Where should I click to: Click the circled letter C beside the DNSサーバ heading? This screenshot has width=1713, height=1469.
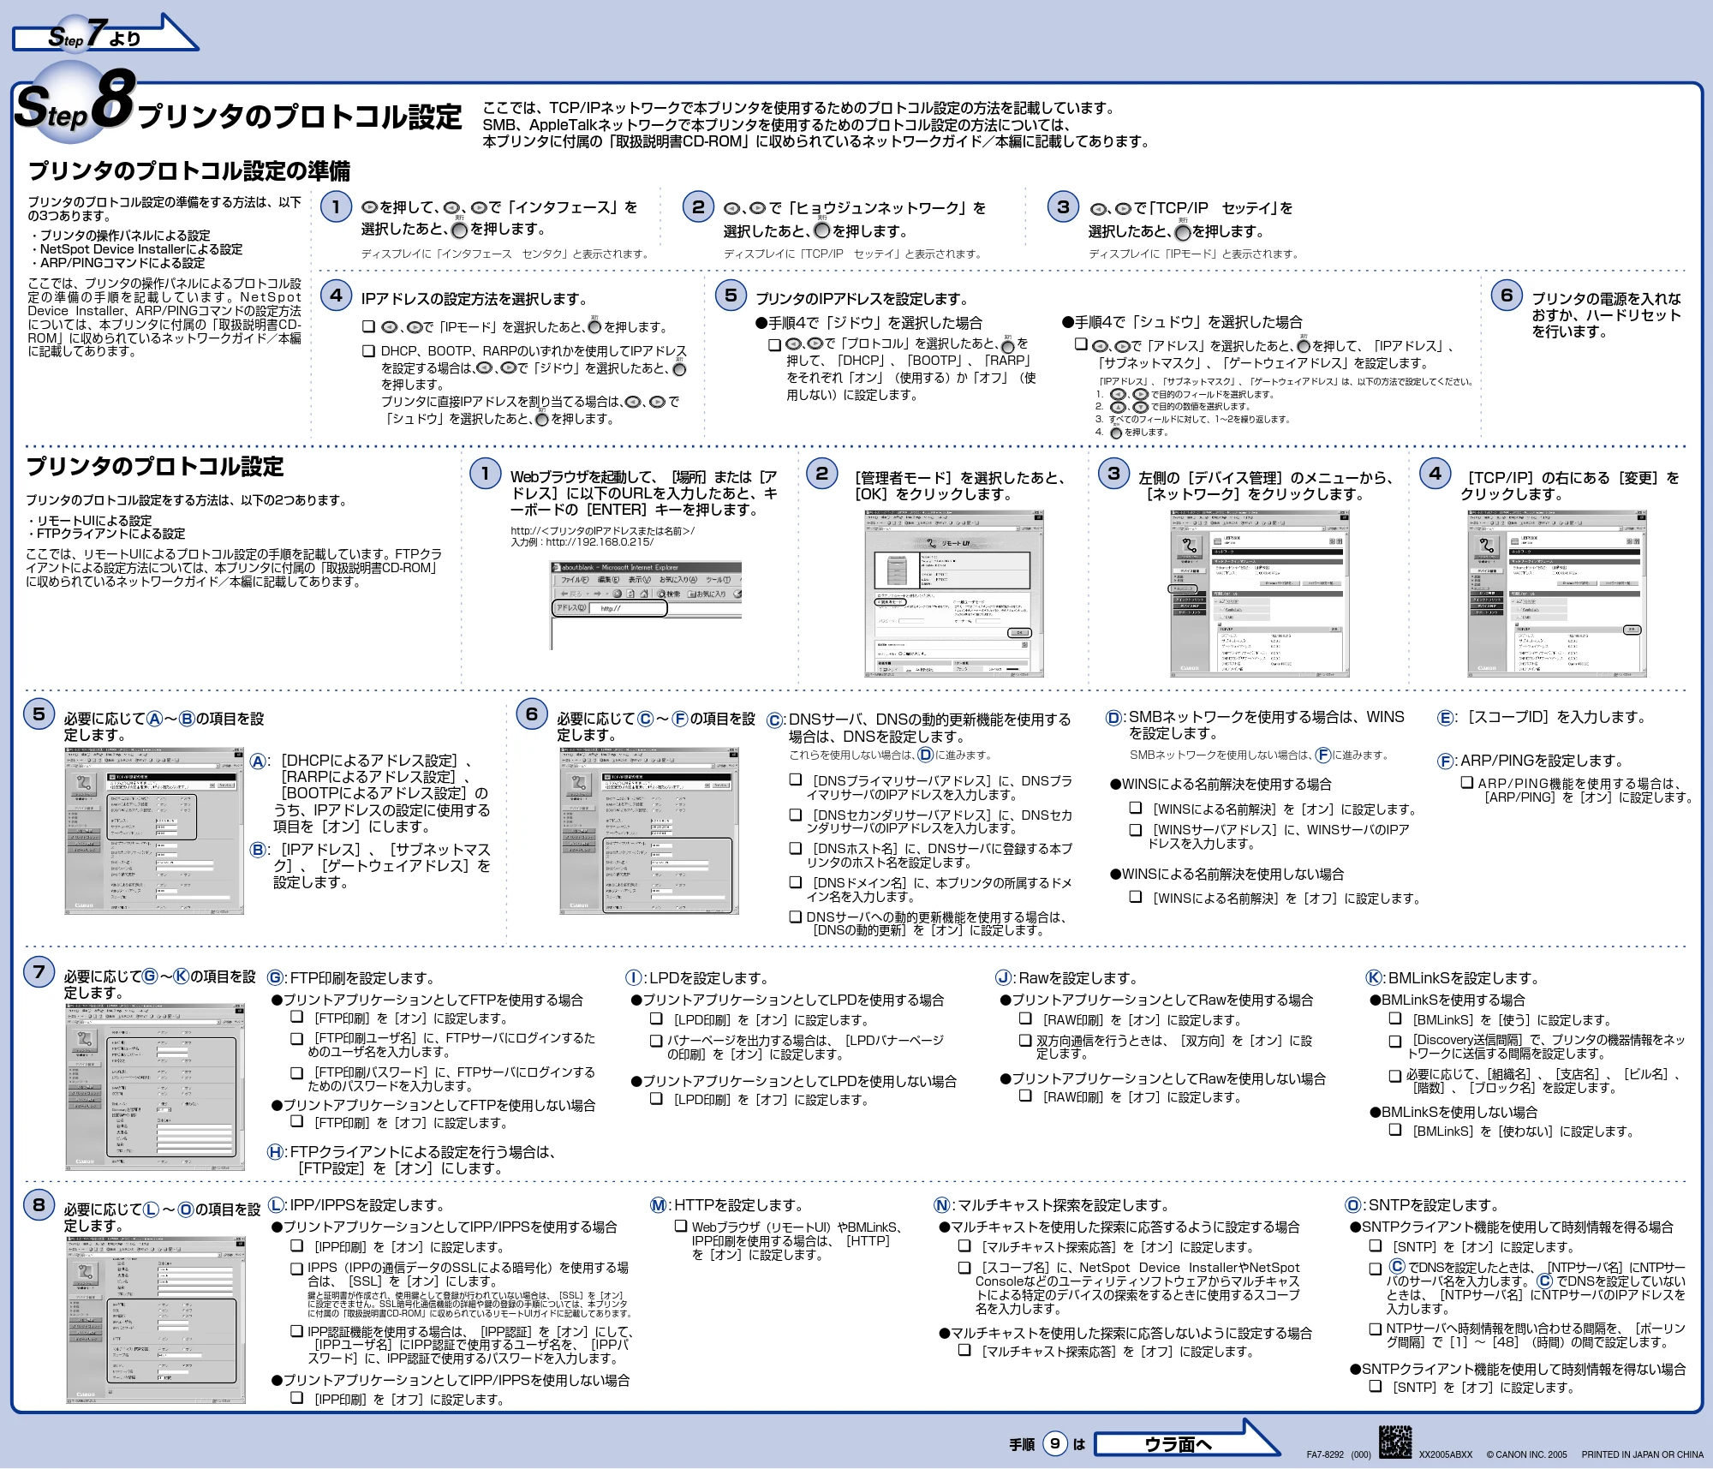coord(775,721)
